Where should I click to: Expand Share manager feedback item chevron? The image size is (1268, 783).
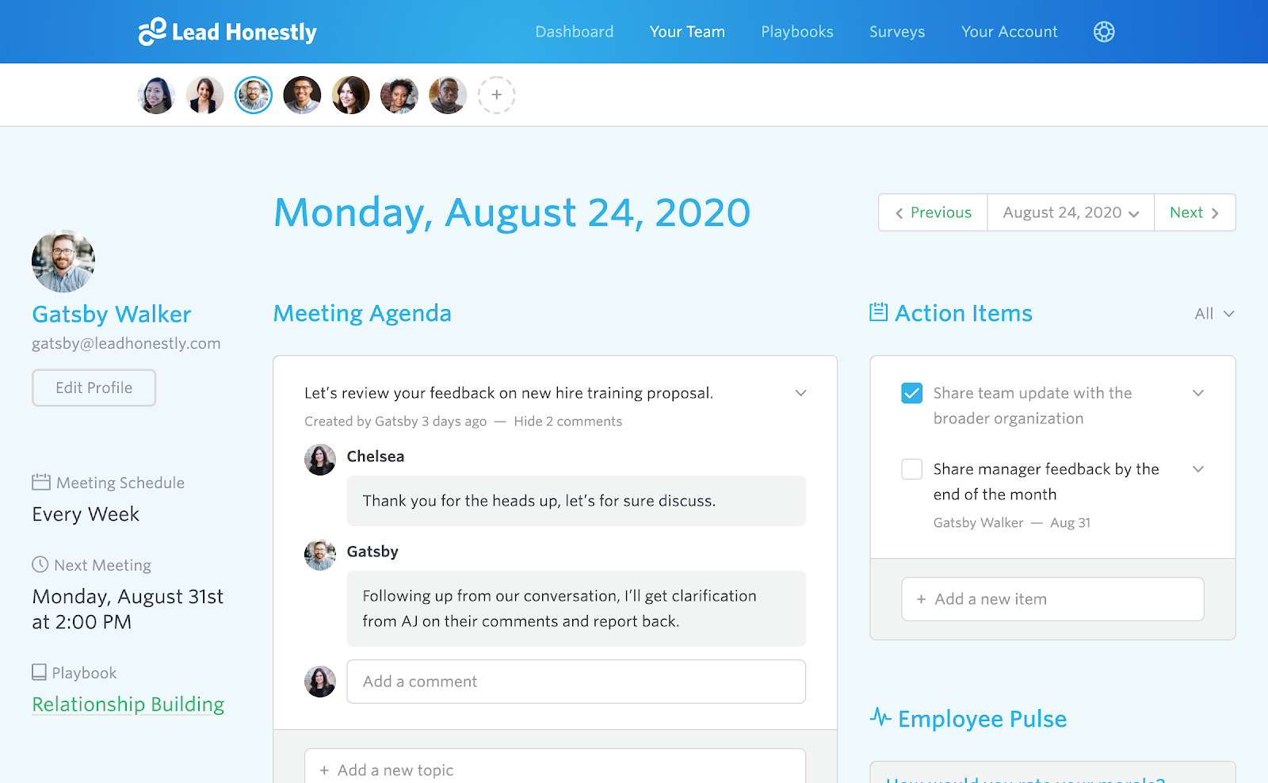[x=1198, y=469]
